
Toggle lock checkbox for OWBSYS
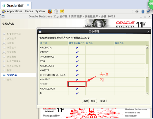77,71
